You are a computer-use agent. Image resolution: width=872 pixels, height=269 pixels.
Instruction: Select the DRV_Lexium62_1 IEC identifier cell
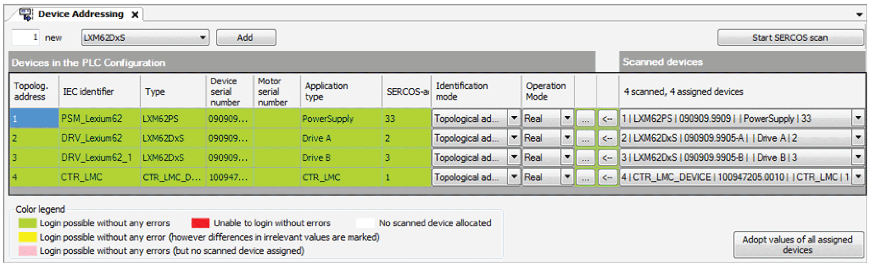(99, 157)
